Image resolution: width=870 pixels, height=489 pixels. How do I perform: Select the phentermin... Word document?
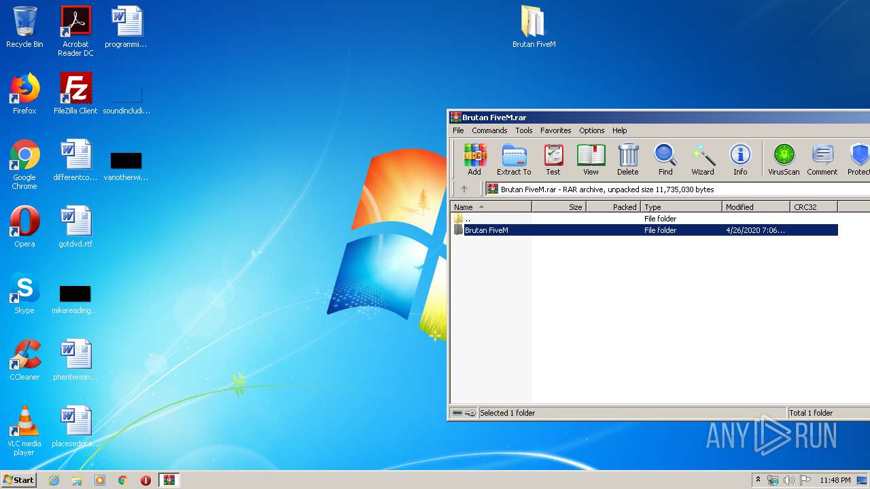(x=75, y=360)
